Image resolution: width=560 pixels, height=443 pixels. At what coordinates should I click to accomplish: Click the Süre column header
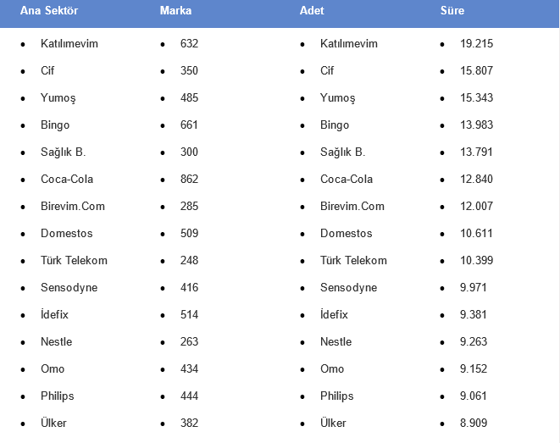[452, 11]
